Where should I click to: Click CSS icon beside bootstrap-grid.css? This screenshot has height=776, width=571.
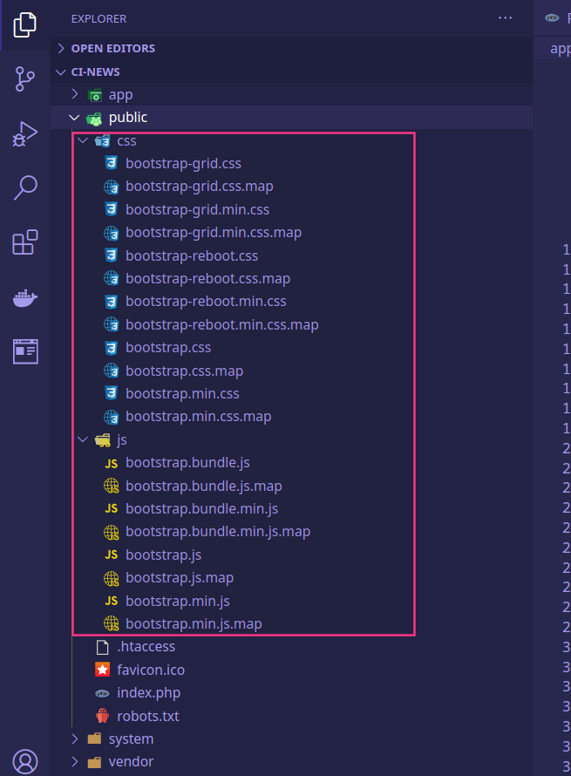tap(112, 163)
